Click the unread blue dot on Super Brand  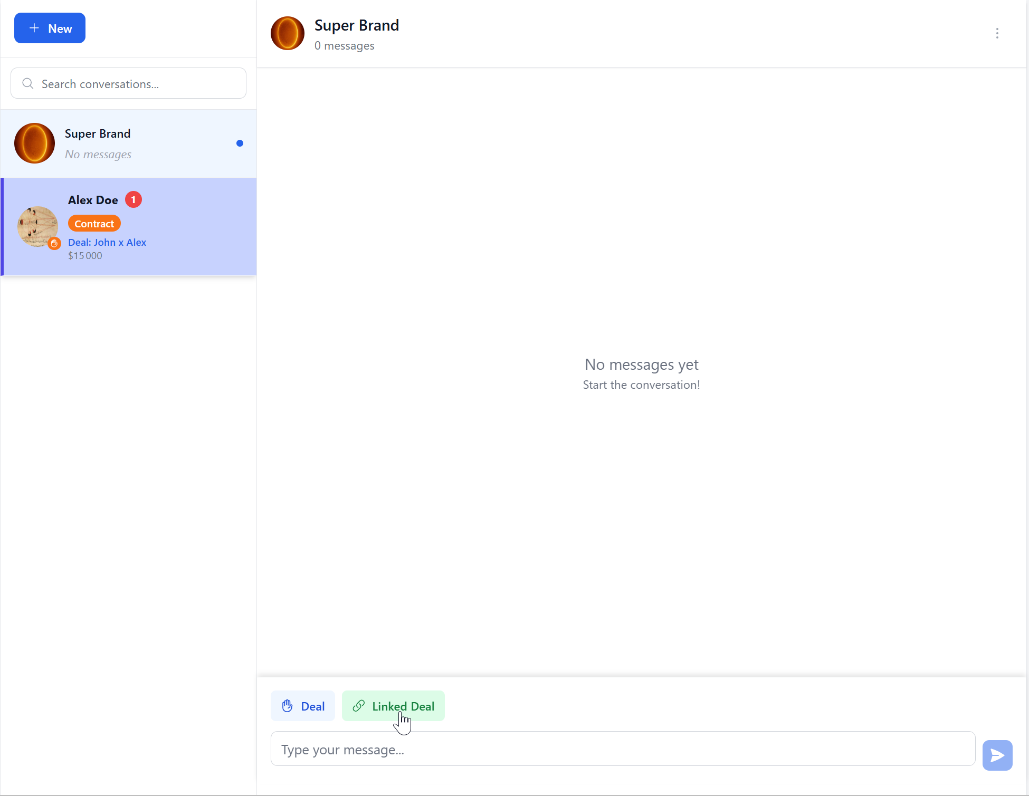pyautogui.click(x=240, y=143)
